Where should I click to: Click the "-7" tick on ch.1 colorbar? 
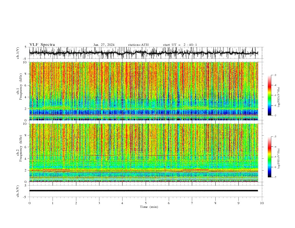(x=275, y=115)
